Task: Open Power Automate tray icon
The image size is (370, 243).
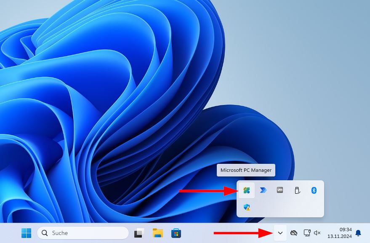Action: pyautogui.click(x=264, y=190)
